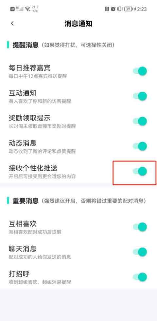Tap the vibrate mode status icon

click(x=120, y=9)
